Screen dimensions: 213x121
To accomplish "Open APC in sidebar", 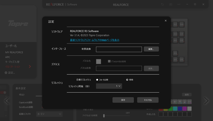I will (x=8, y=57).
